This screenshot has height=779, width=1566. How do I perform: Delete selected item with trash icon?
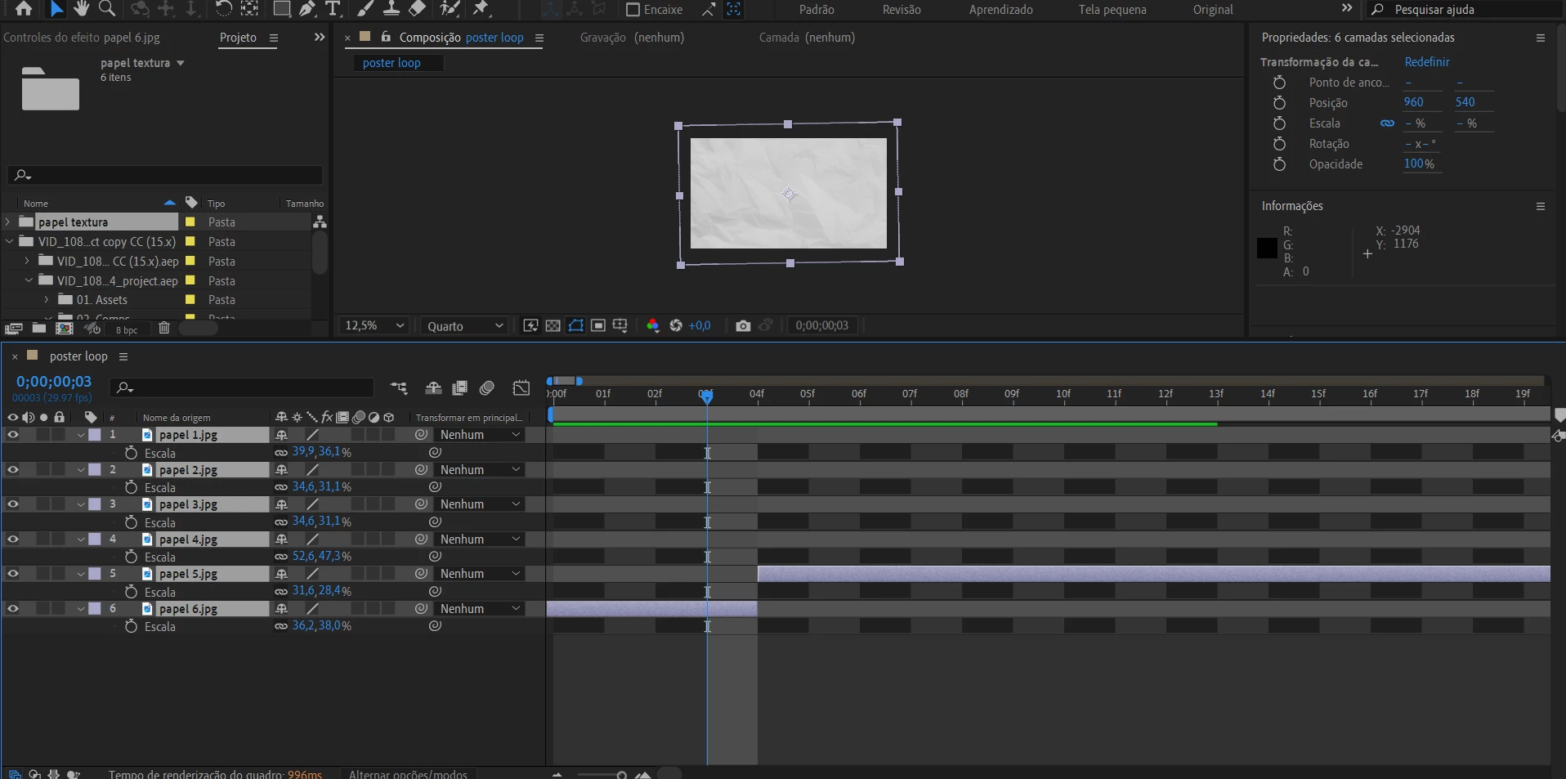point(164,329)
